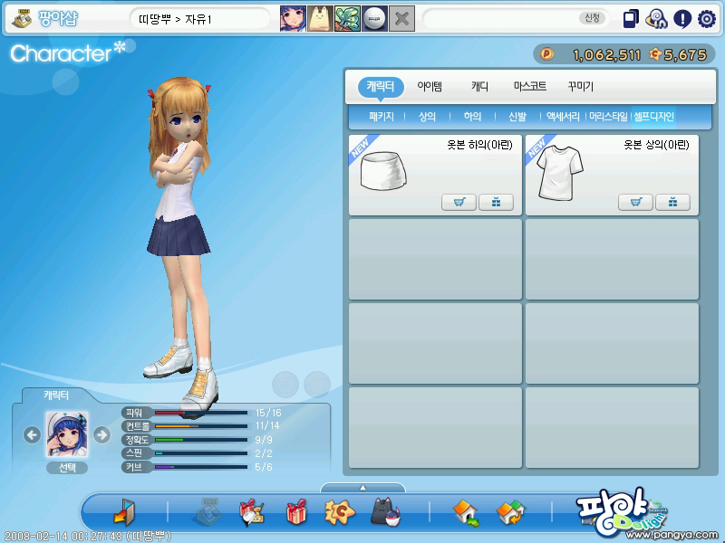The image size is (725, 543).
Task: Click the snail shell icon in top-right
Action: tap(656, 19)
